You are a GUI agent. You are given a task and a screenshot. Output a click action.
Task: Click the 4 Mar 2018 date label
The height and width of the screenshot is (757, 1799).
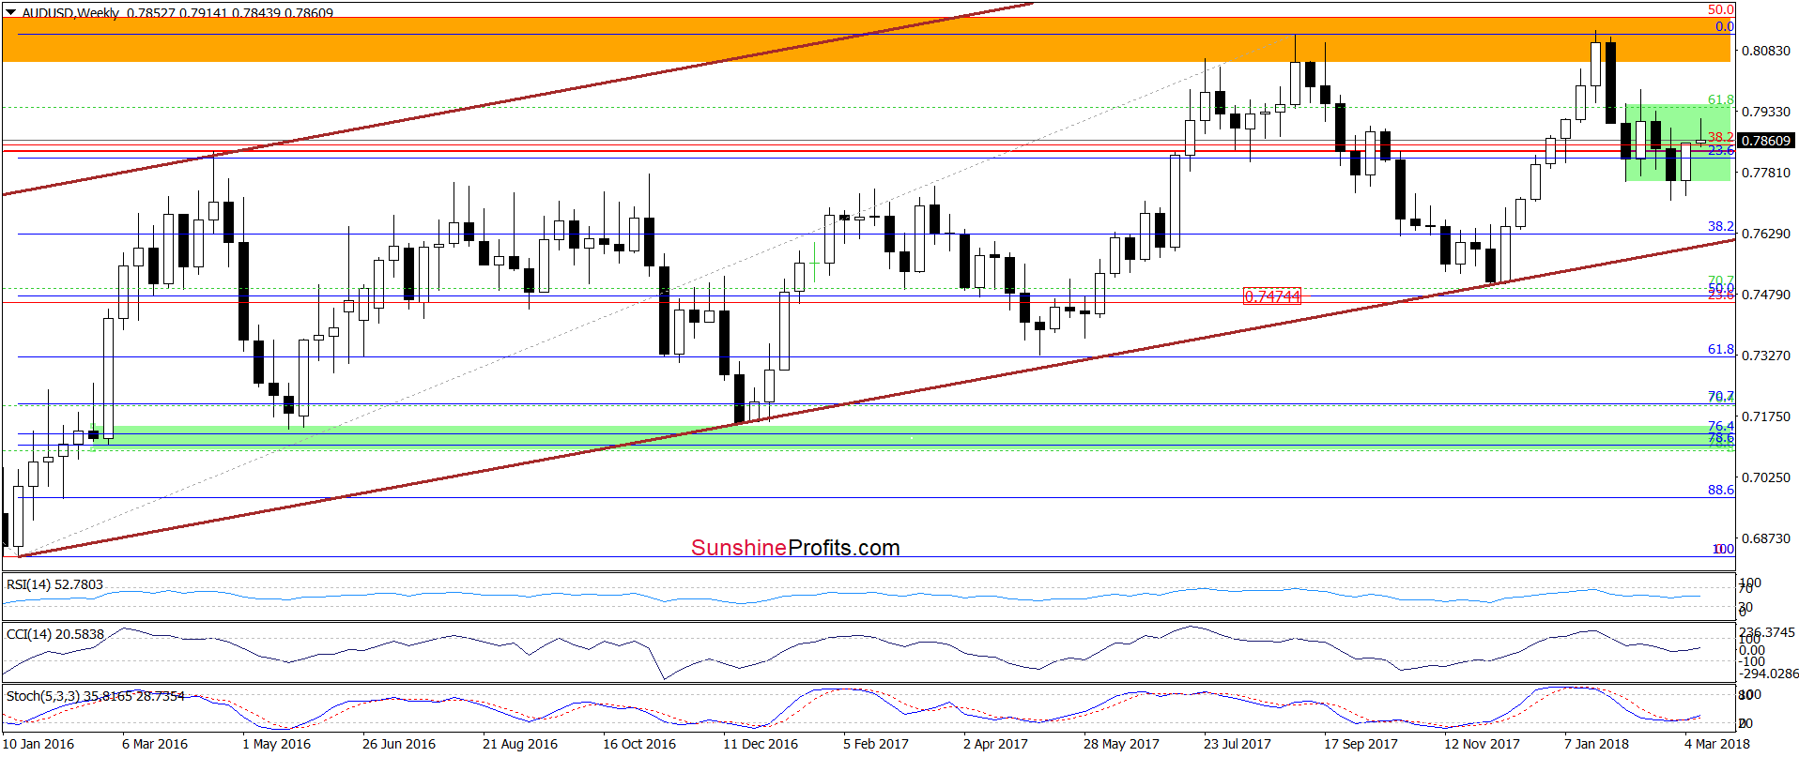1717,744
